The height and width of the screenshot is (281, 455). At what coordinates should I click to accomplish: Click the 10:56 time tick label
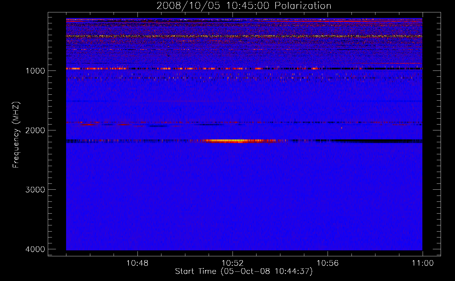(x=328, y=263)
